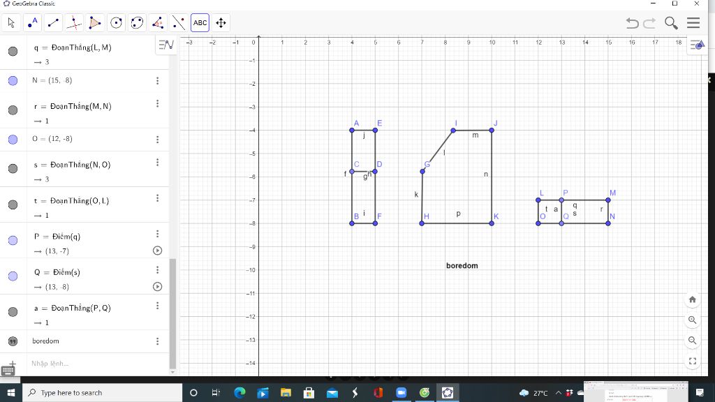
Task: Undo the last action
Action: (632, 23)
